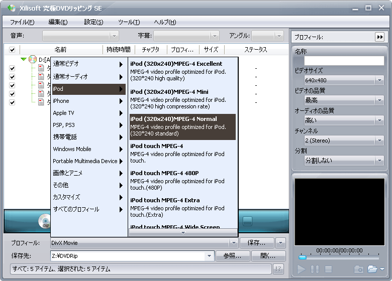Expand Portable Multimedia Device submenu
Viewport: 392px width, 281px height.
[89, 161]
